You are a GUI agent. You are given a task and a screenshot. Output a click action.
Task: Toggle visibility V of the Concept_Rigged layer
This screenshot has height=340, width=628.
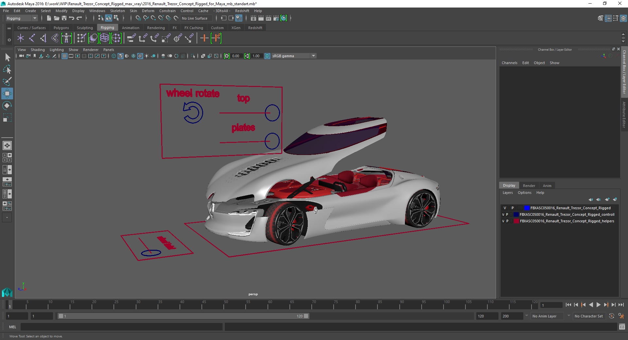pos(505,208)
